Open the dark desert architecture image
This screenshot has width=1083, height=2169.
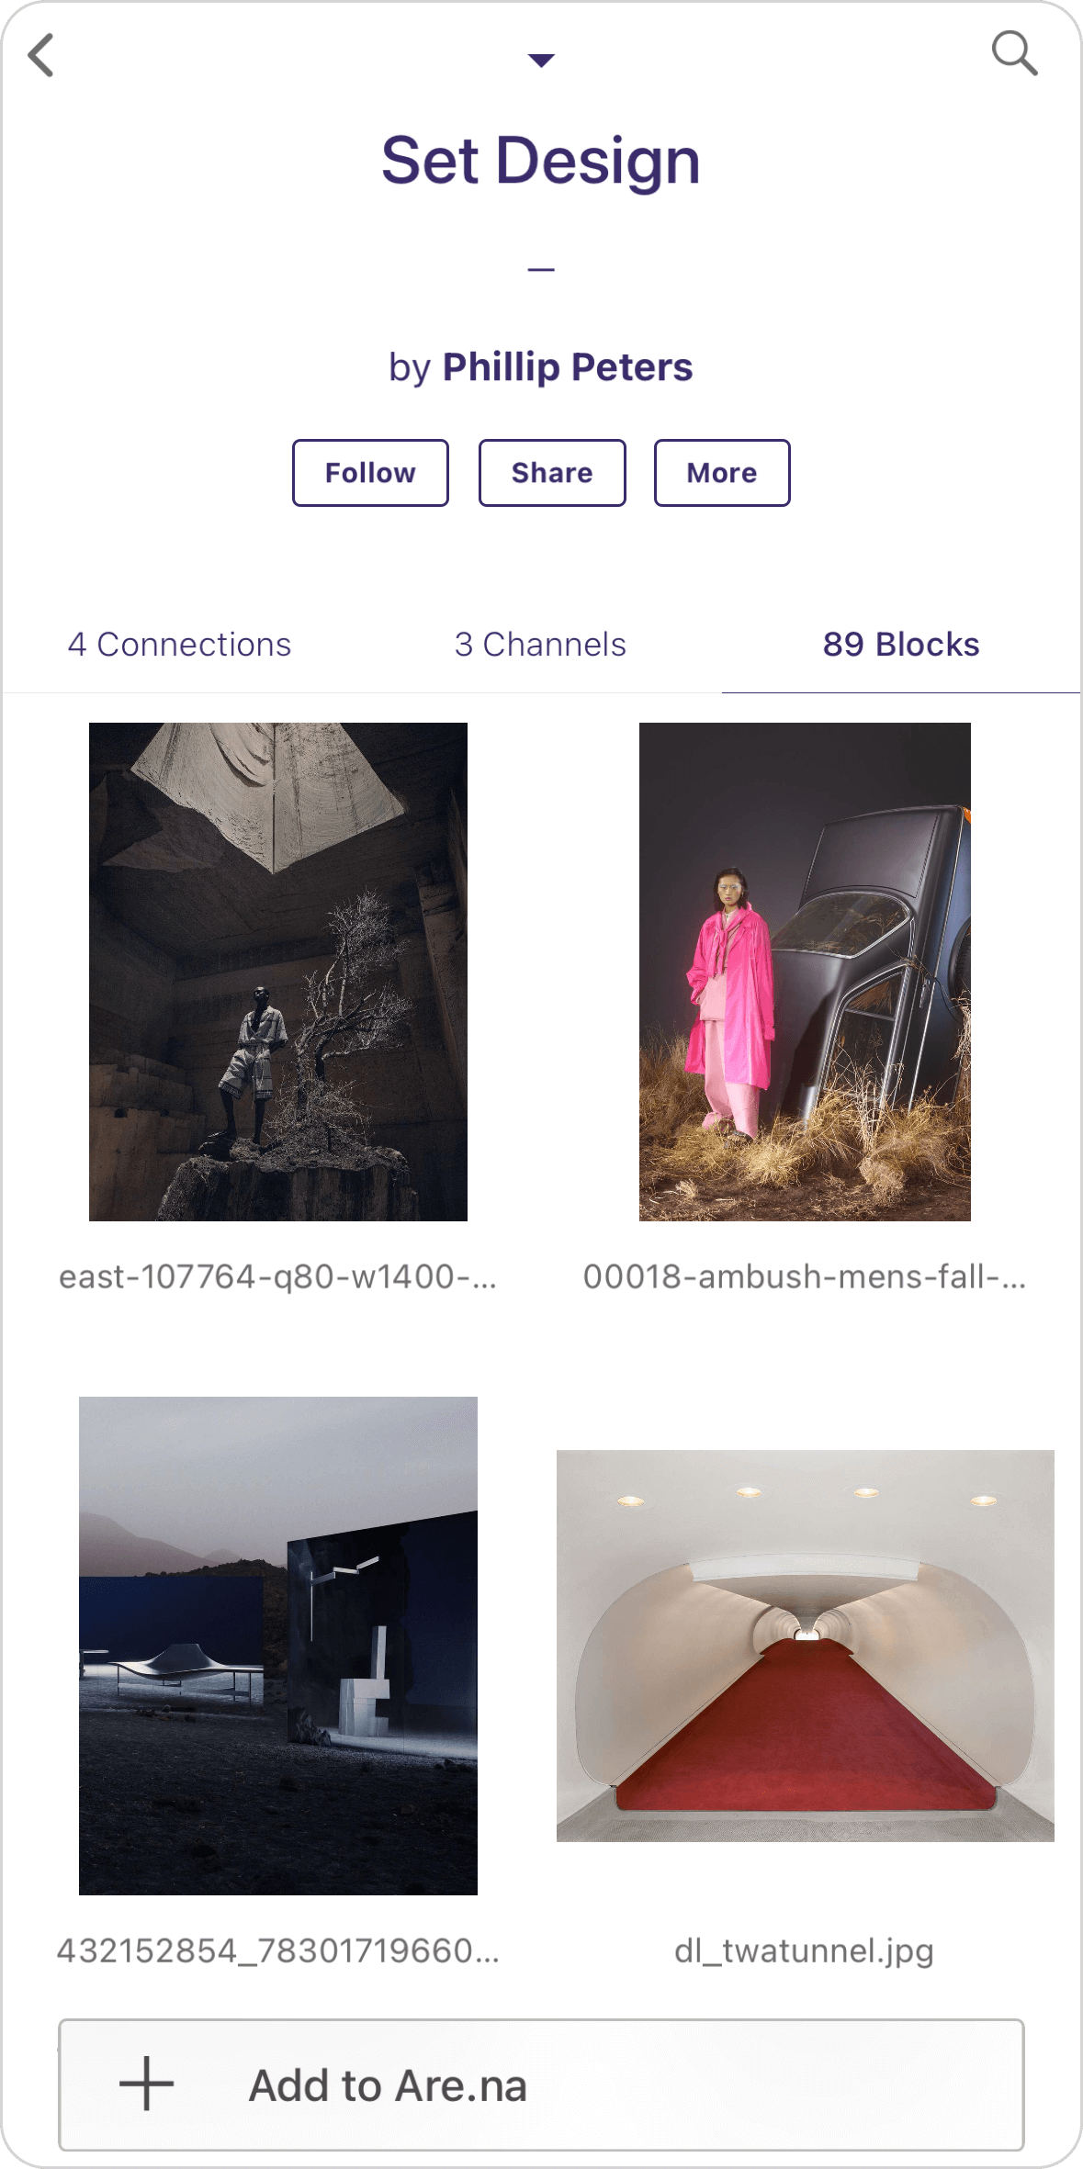[278, 1646]
